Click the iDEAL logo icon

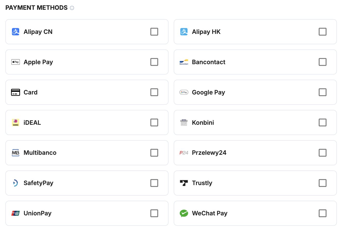point(16,123)
